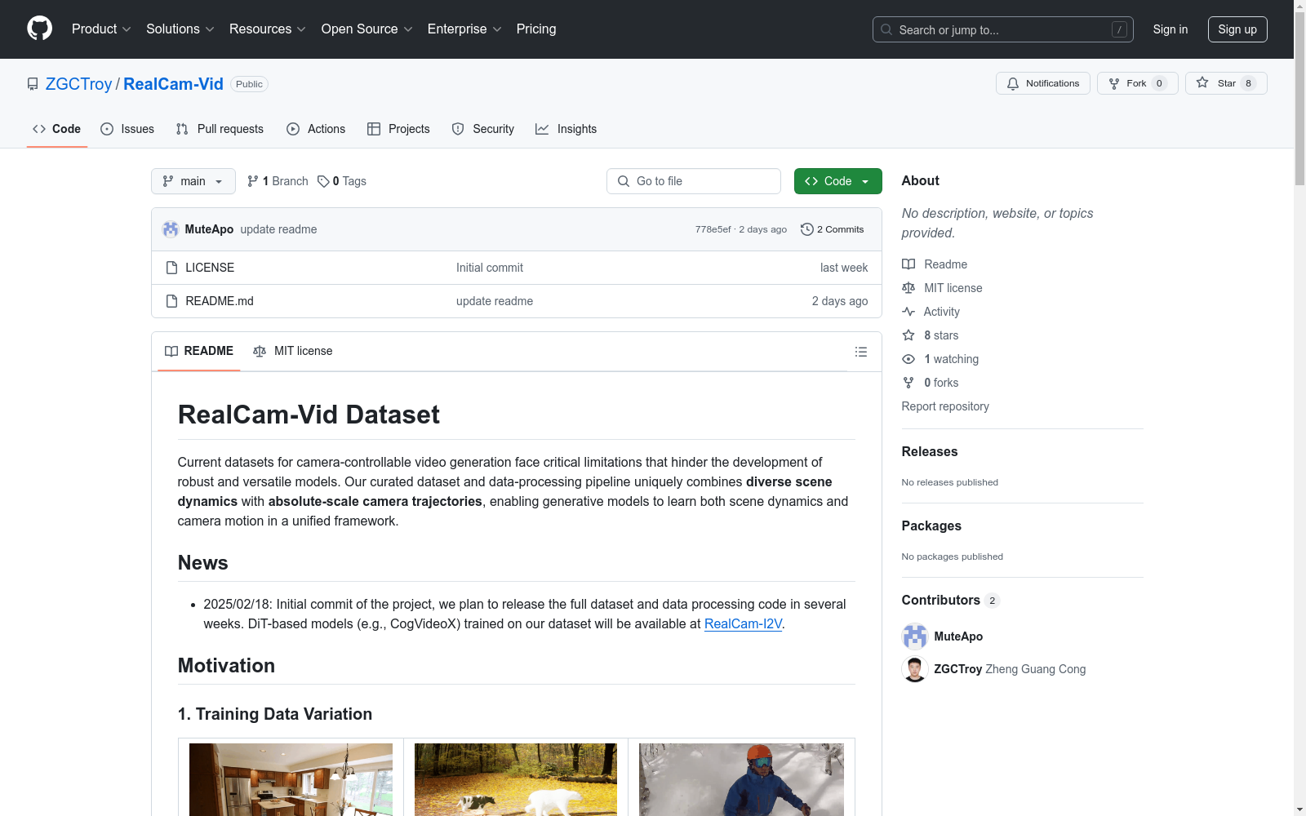The image size is (1306, 816).
Task: Open the main branch selector dropdown
Action: coord(193,181)
